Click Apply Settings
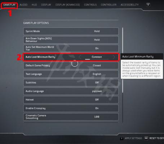This screenshot has height=144, width=164. pyautogui.click(x=133, y=138)
